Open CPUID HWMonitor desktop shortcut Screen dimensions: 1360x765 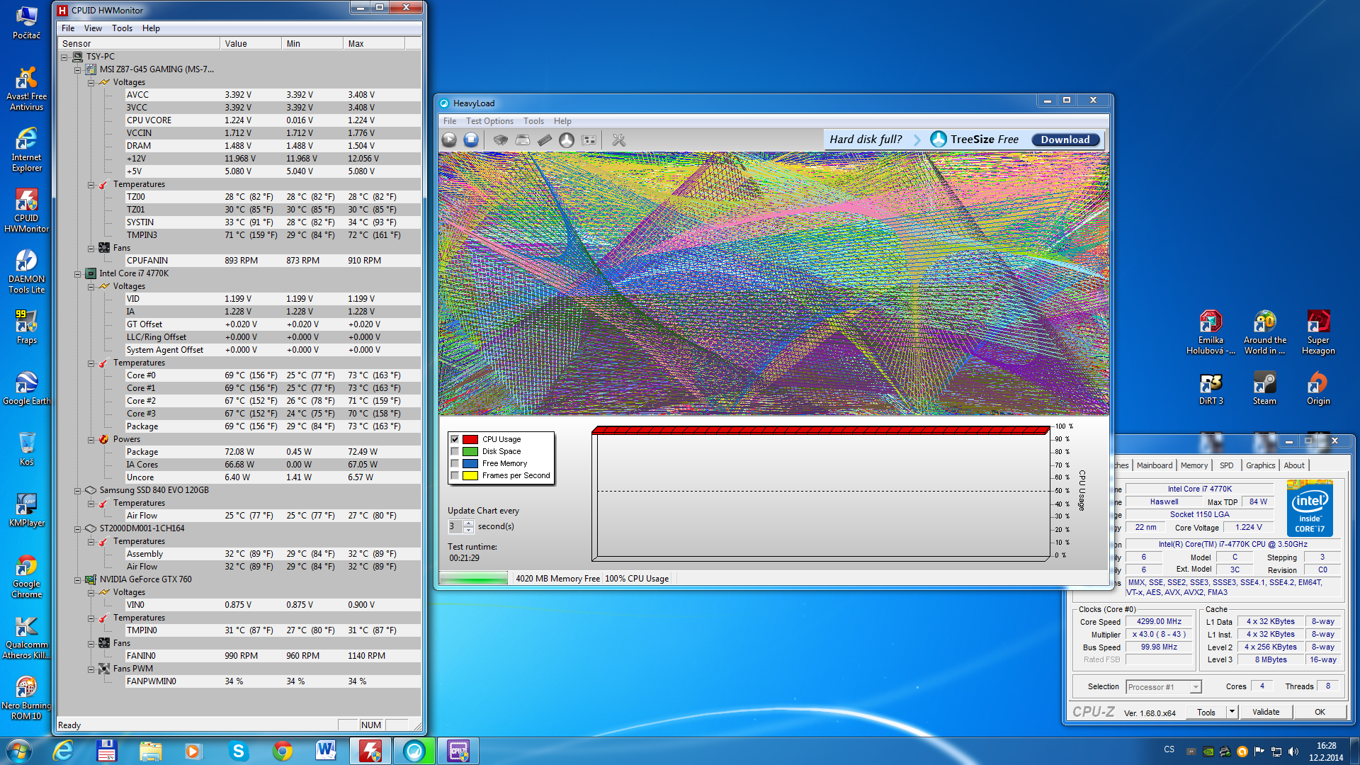(x=26, y=210)
